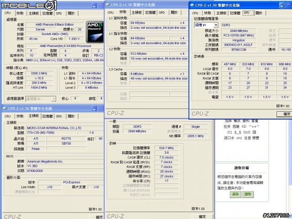Insert the $_$ emoticon link
Image resolution: width=292 pixels, height=219 pixels.
click(x=238, y=132)
